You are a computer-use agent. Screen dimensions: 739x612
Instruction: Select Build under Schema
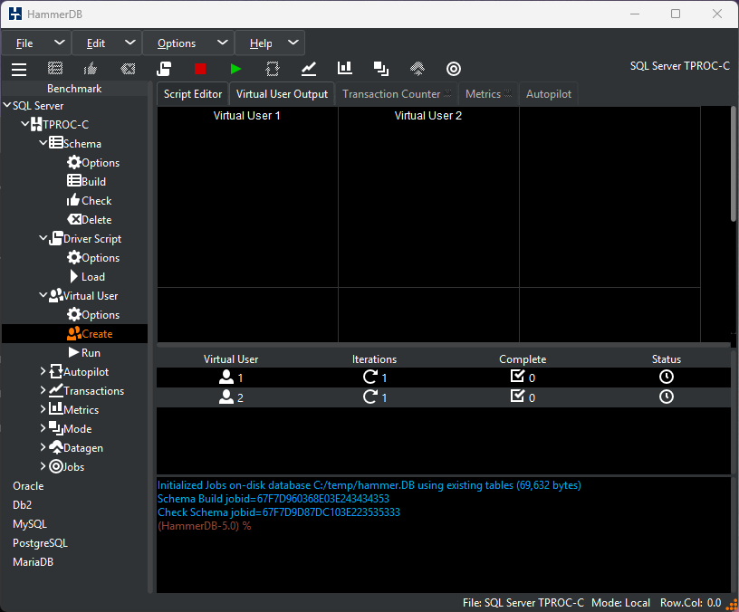point(87,181)
